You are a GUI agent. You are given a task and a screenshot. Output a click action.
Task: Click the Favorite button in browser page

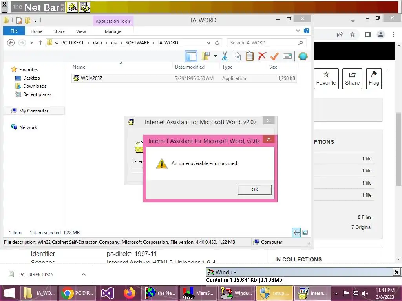(326, 79)
